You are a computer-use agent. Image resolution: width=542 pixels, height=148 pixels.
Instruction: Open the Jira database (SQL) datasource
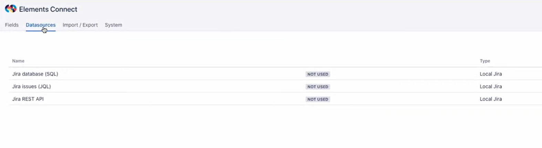[35, 74]
